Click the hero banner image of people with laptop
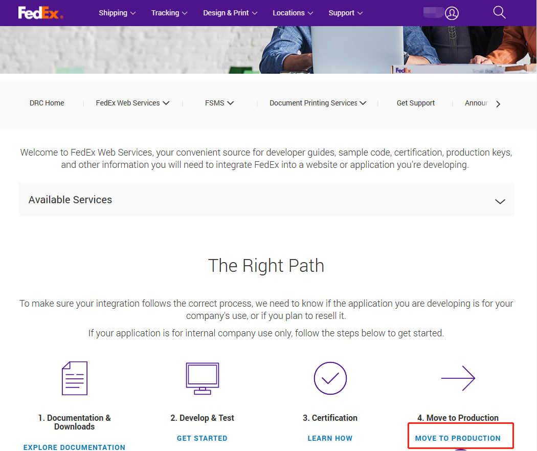Viewport: 537px width, 451px height. tap(268, 50)
